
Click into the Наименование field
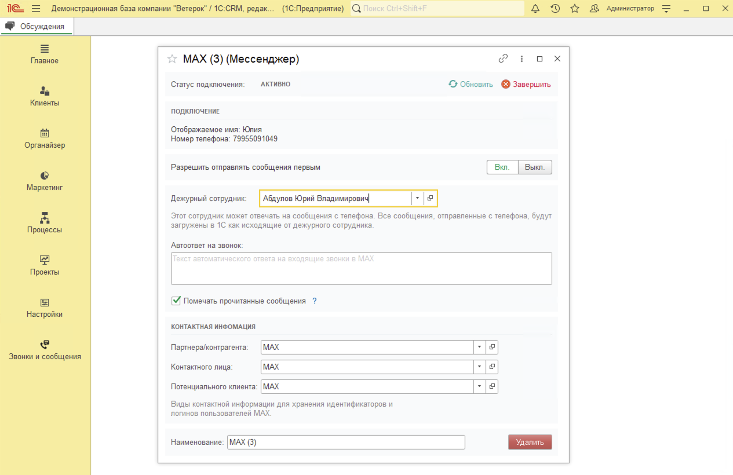click(x=346, y=442)
